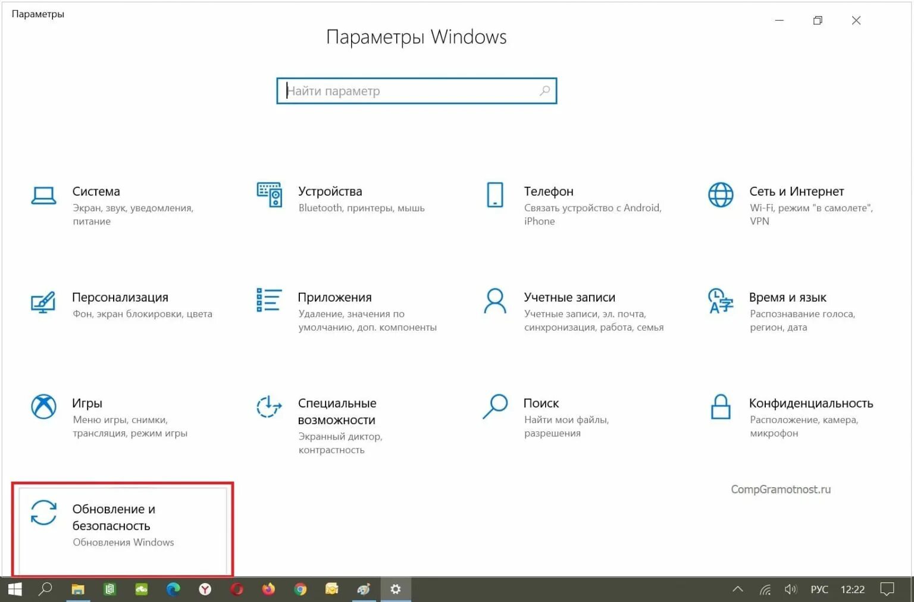Image resolution: width=914 pixels, height=602 pixels.
Task: Open taskbar search magnifier
Action: pos(45,590)
